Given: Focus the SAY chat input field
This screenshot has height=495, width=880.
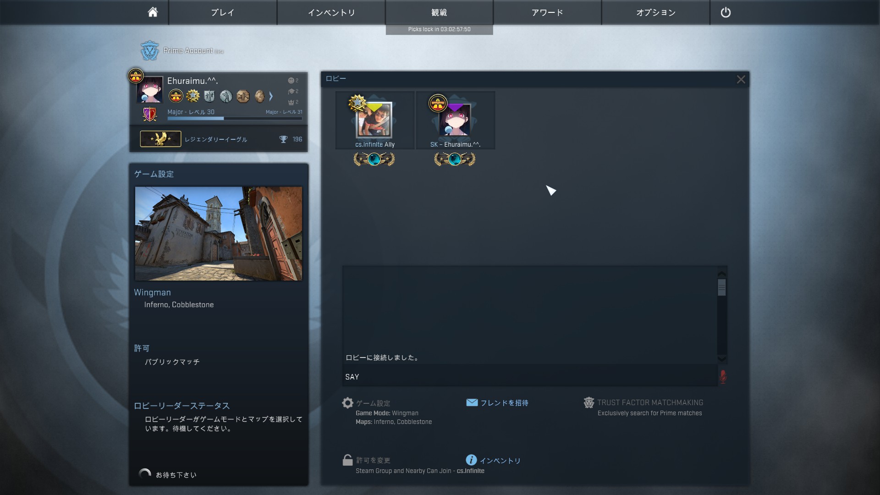Looking at the screenshot, I should tap(530, 377).
